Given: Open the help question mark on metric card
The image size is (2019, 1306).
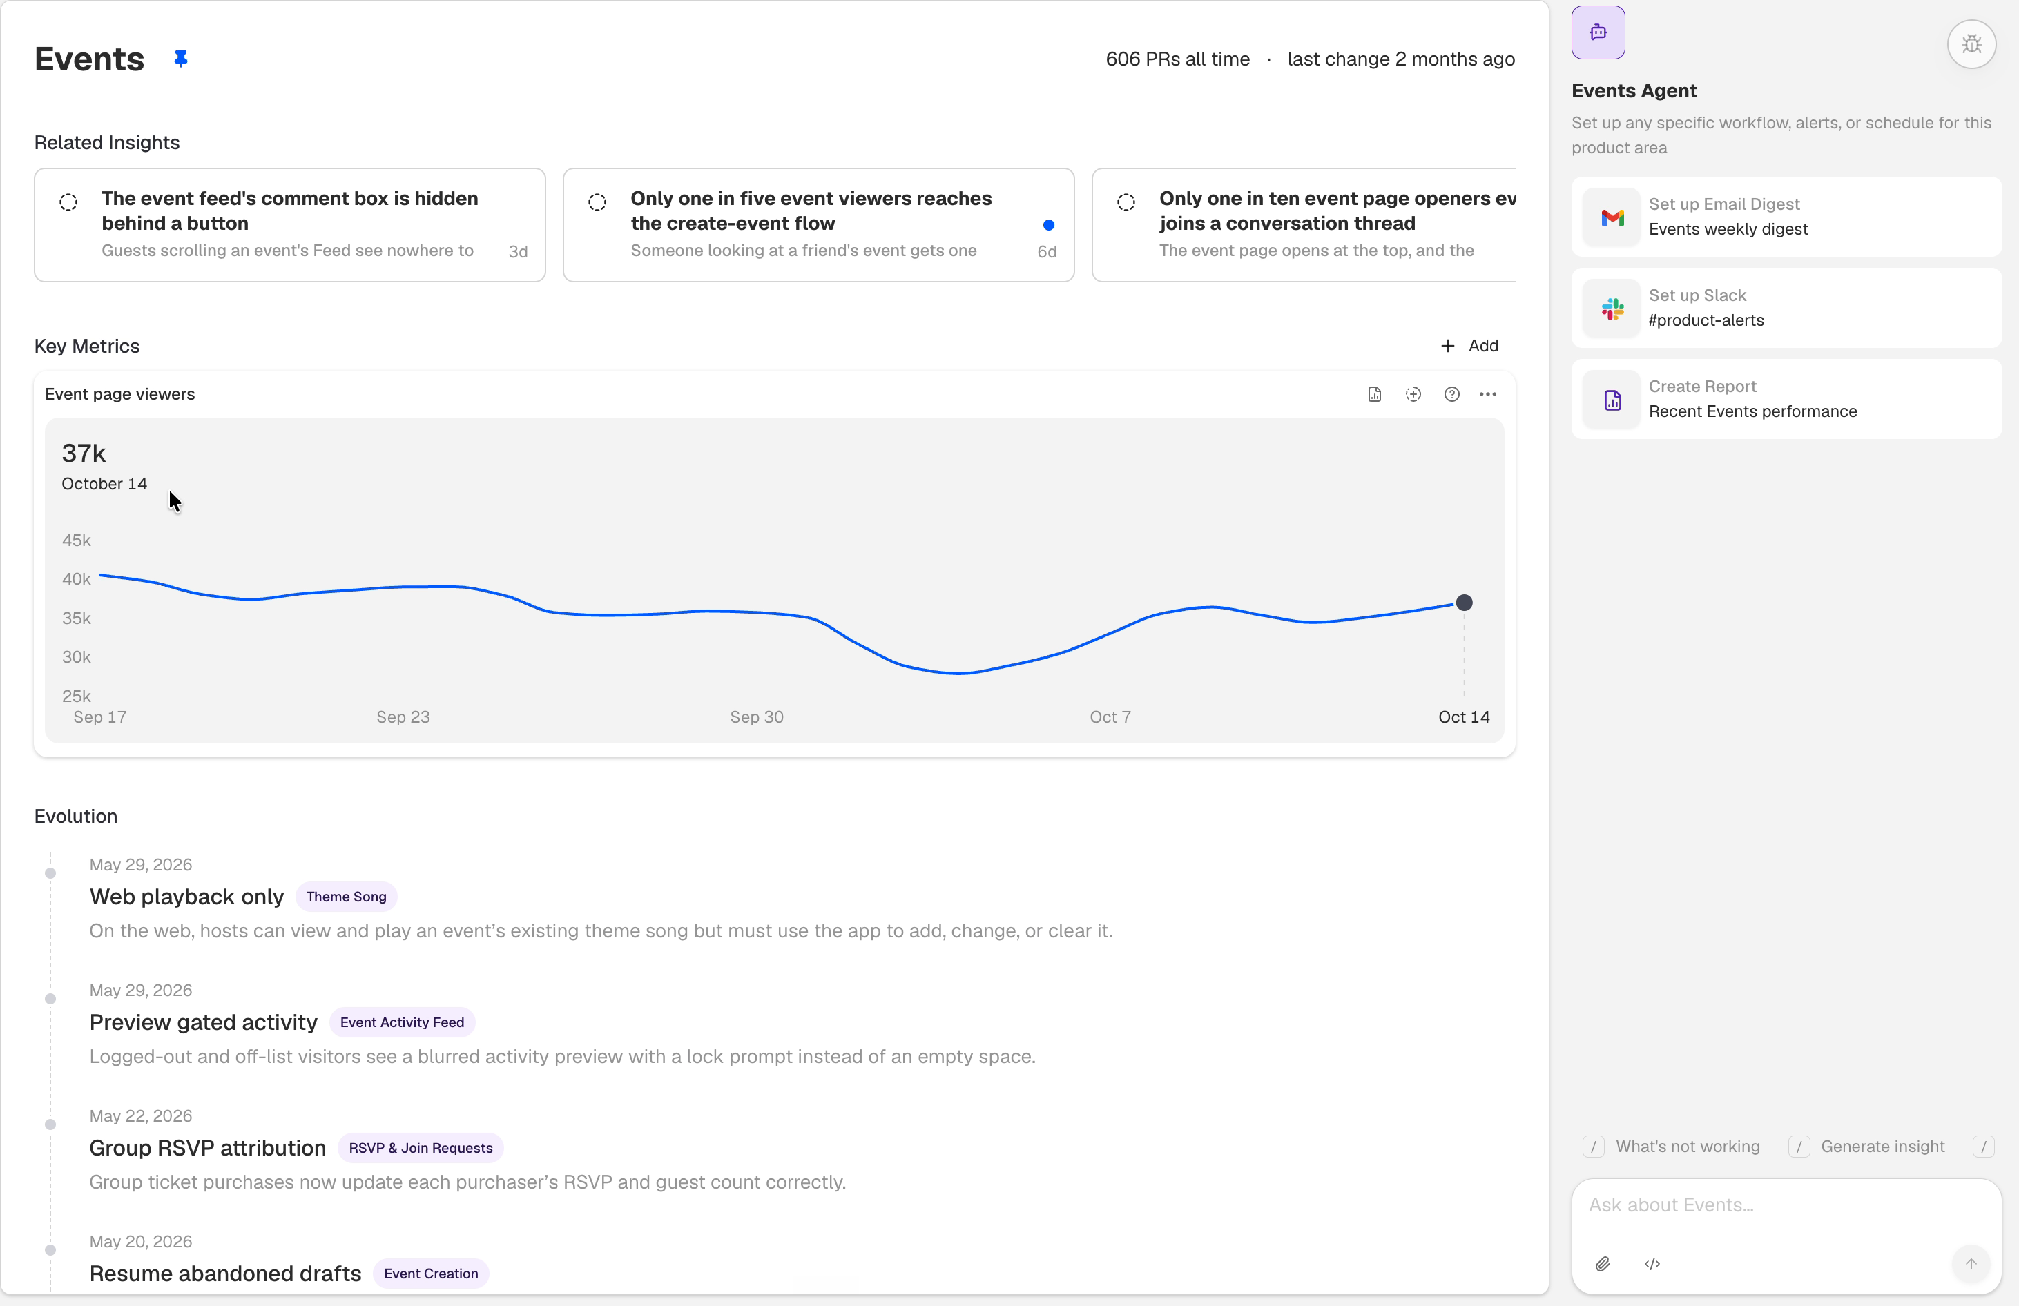Looking at the screenshot, I should (1451, 394).
